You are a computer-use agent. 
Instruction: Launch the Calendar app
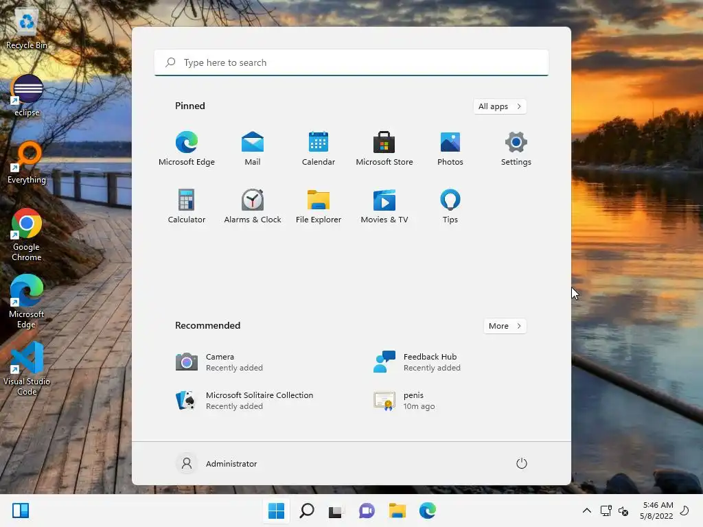(319, 149)
